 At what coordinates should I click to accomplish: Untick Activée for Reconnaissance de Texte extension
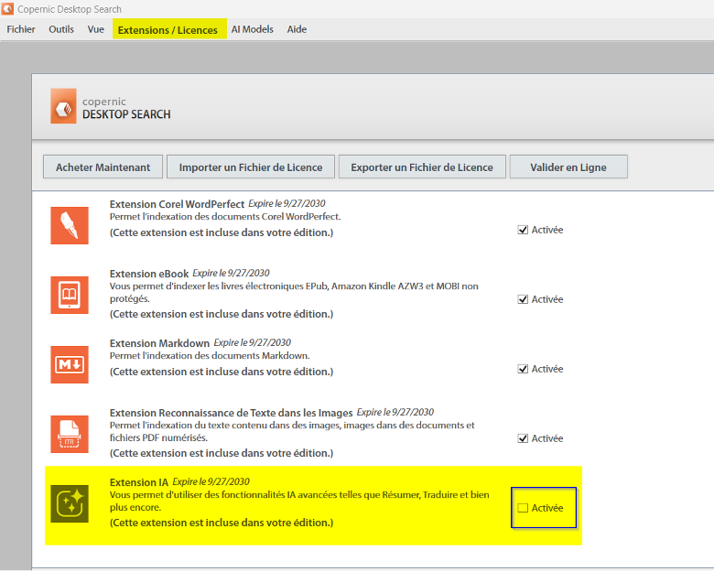point(523,438)
